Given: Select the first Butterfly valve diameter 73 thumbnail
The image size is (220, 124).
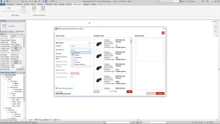Looking at the screenshot, I should [x=99, y=44].
